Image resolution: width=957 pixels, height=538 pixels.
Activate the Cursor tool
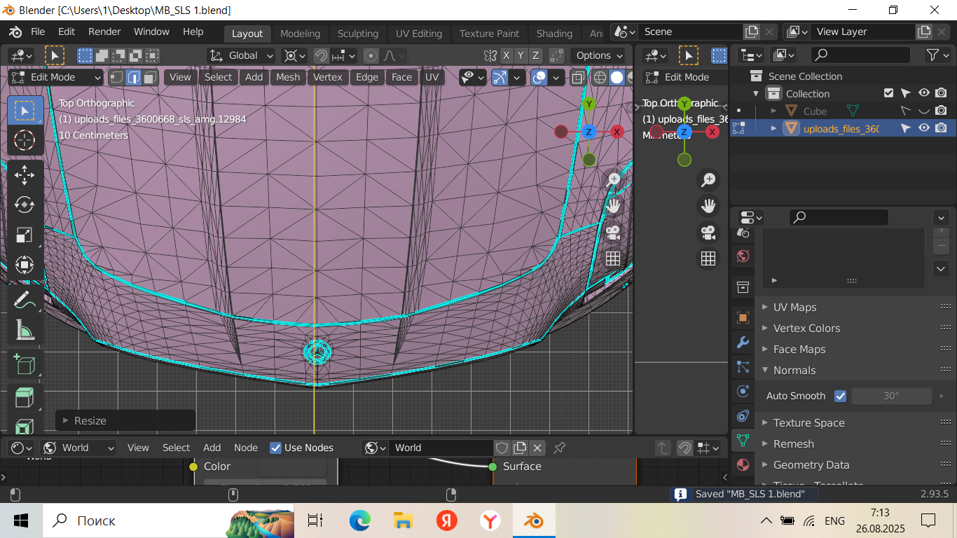coord(25,140)
